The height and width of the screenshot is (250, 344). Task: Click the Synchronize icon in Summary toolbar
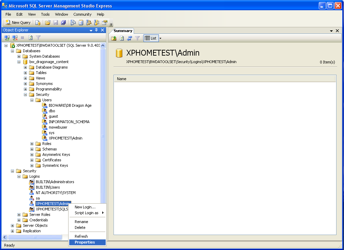coord(130,38)
